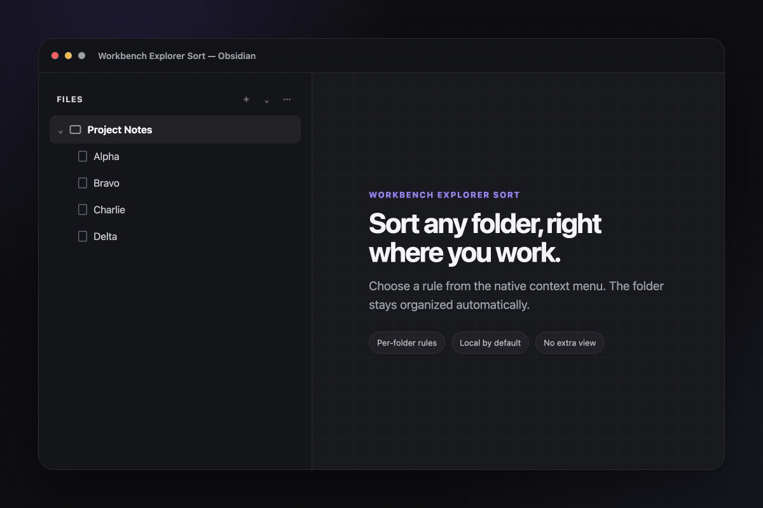Screen dimensions: 763x508
Task: Open the three-dot more options menu
Action: point(287,100)
